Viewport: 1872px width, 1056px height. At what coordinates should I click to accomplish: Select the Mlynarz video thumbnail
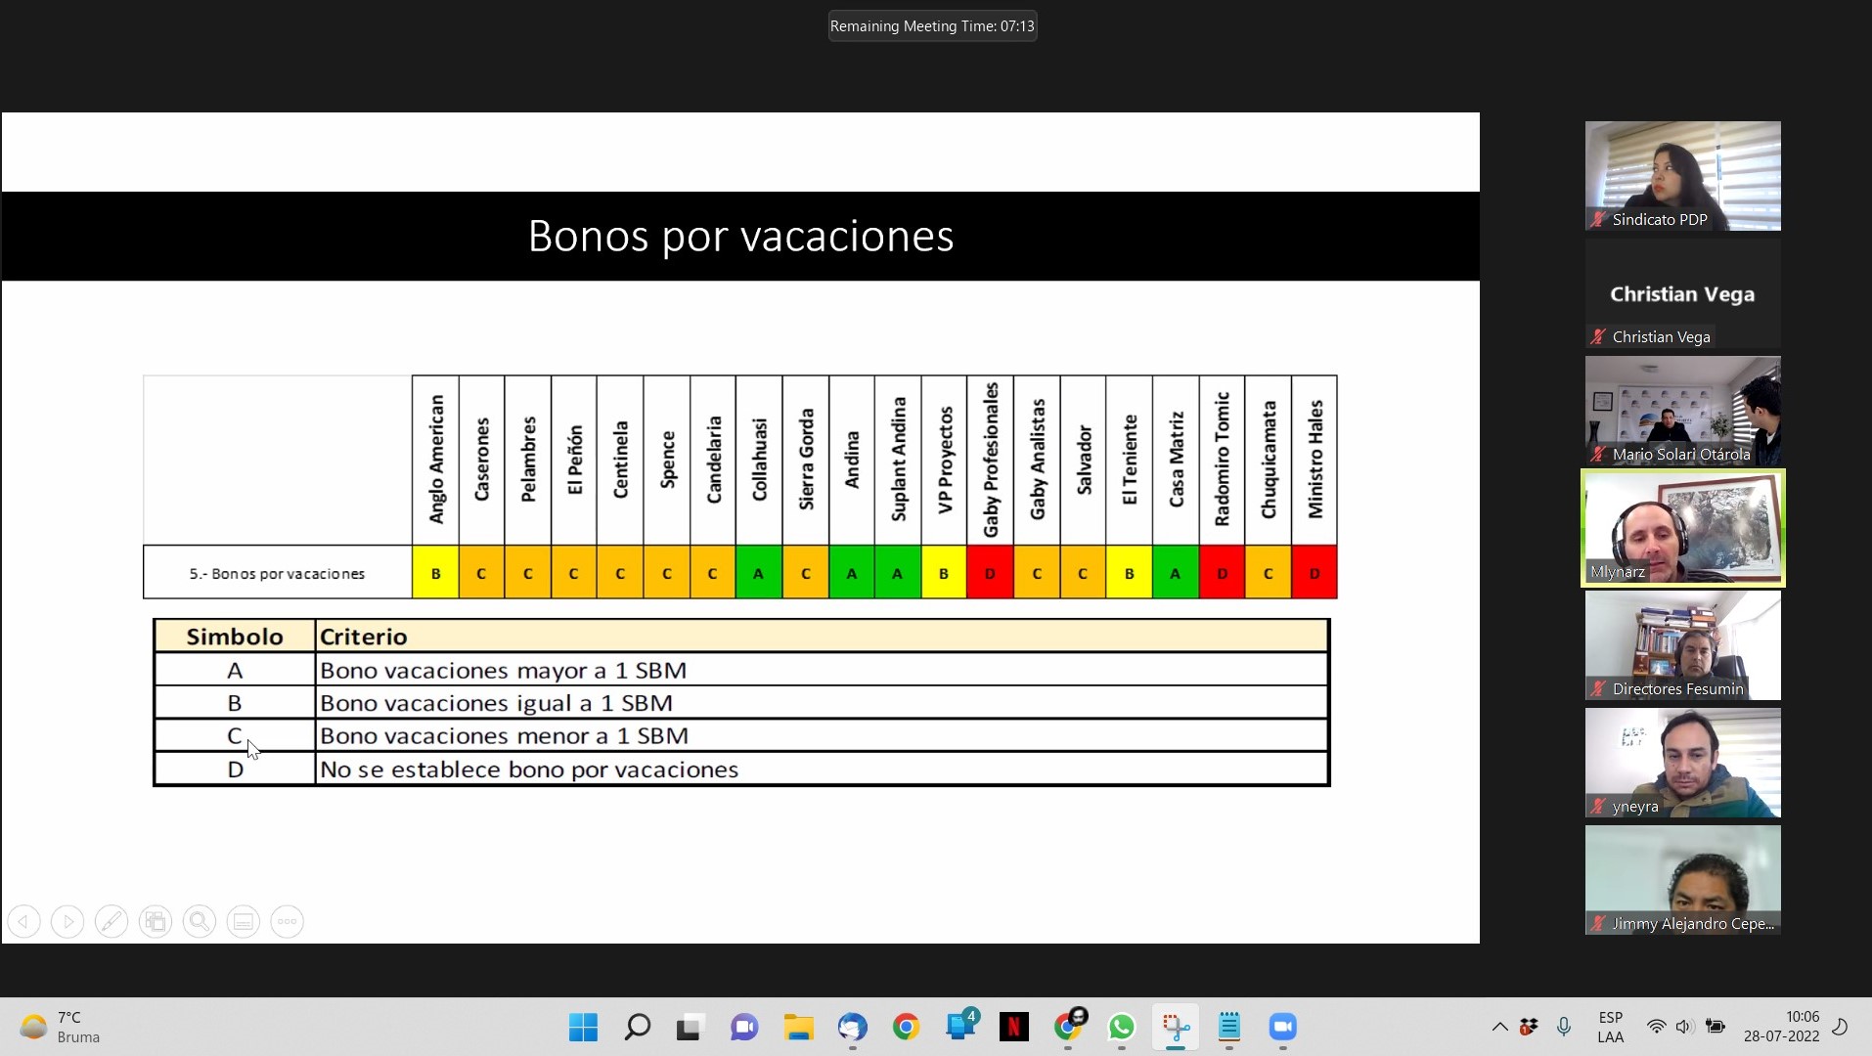1682,528
